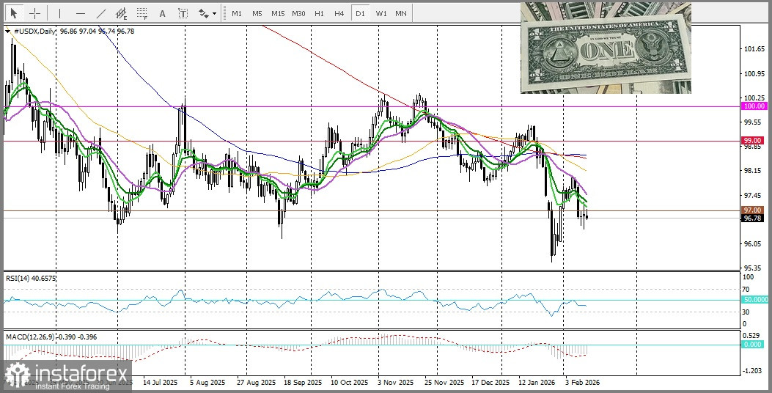Select the arrow cursor tool
Screen dimensions: 772x393
pyautogui.click(x=14, y=13)
